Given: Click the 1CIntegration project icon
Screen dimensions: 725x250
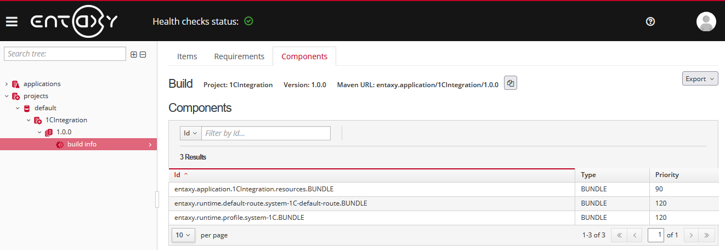Looking at the screenshot, I should pyautogui.click(x=38, y=120).
